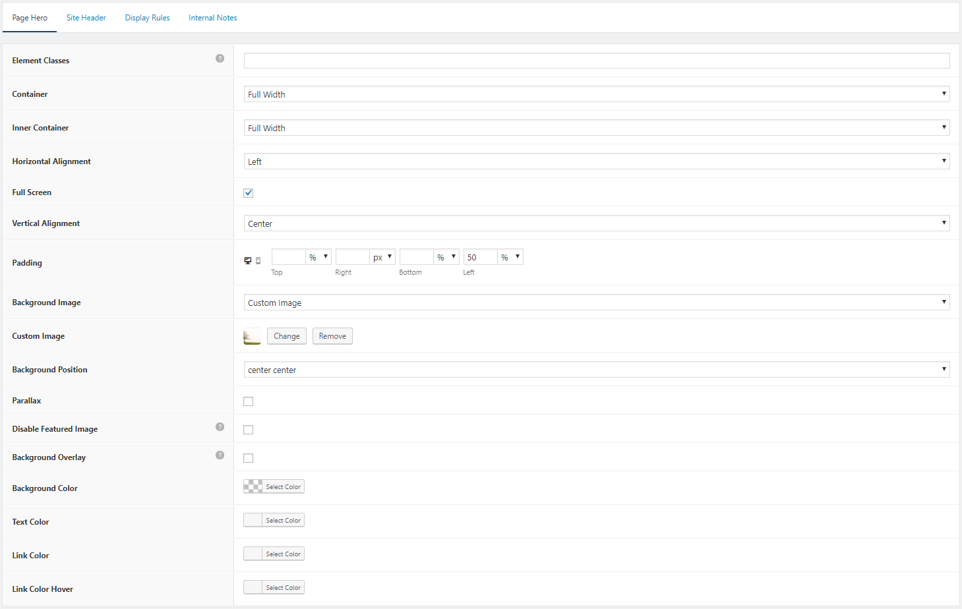Select Color for Link Color Hover
The width and height of the screenshot is (962, 609).
point(274,587)
